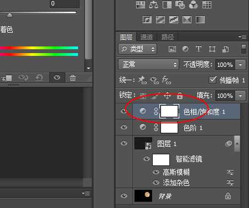Collapse 图层 1 smart filter list arrow
The width and height of the screenshot is (249, 208).
237,144
